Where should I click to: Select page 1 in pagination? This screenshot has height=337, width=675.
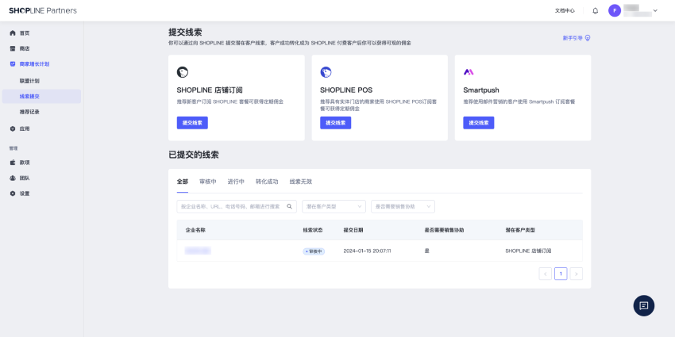pyautogui.click(x=561, y=274)
